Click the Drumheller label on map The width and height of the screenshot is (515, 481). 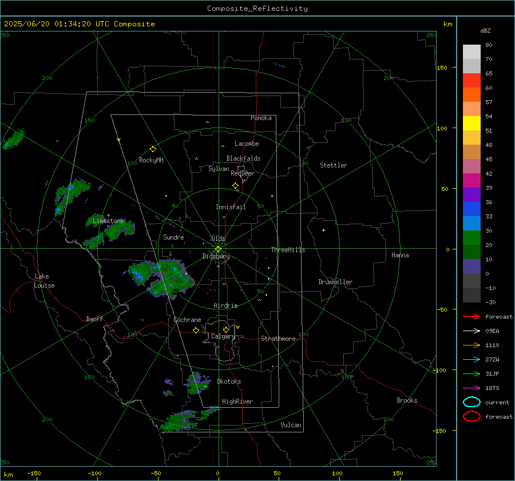coord(335,282)
